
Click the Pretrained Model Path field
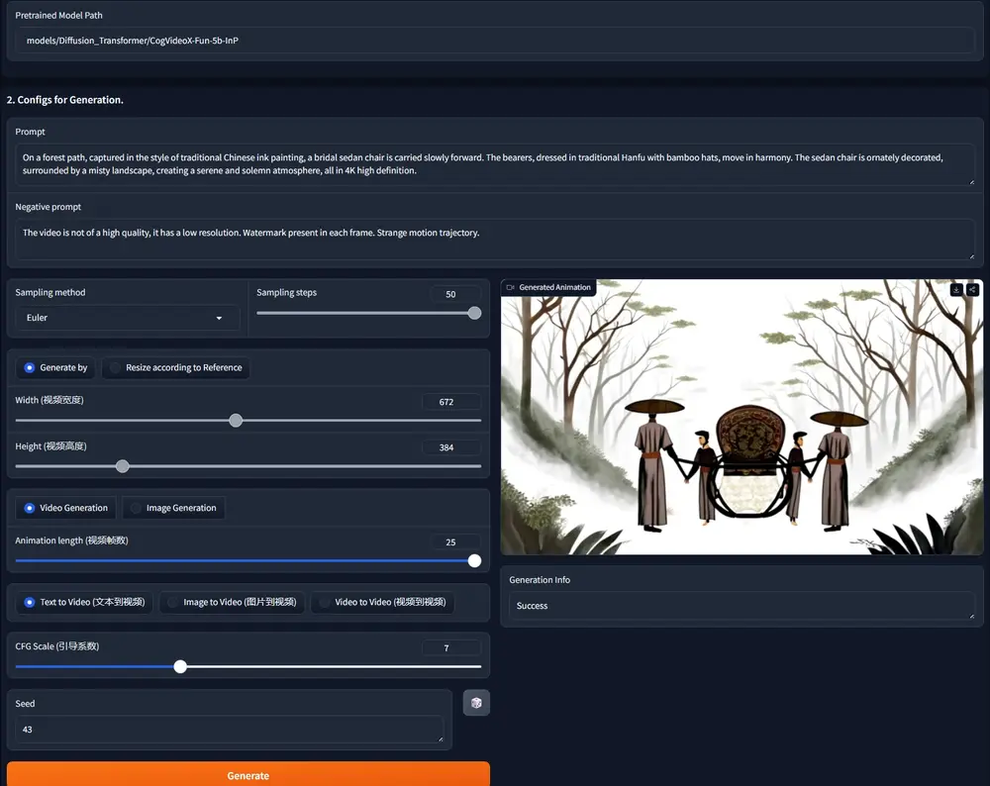pyautogui.click(x=495, y=41)
